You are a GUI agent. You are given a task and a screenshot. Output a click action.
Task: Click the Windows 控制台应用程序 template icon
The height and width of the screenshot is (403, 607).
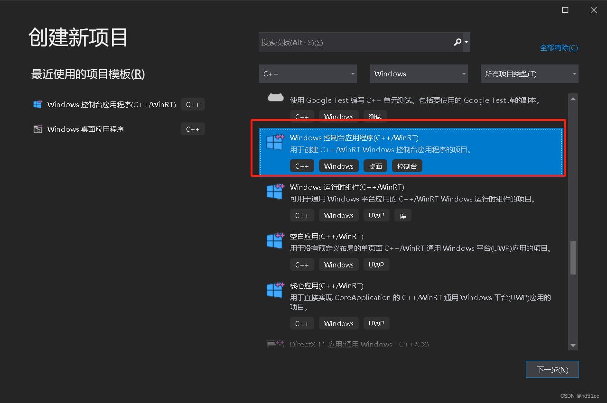coord(275,142)
